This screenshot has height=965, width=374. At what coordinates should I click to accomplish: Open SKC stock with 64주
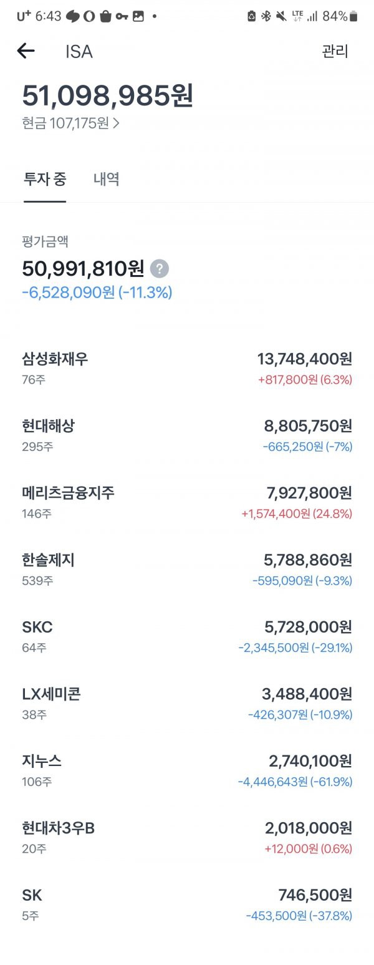point(187,636)
